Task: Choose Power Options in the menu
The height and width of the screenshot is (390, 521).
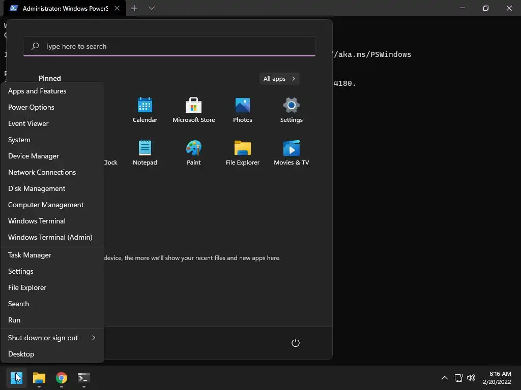Action: click(x=52, y=107)
